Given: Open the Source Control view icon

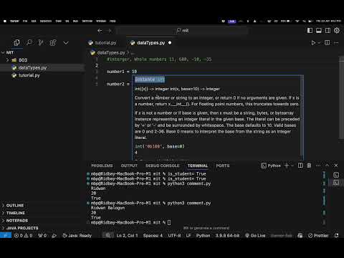Looking at the screenshot, I should (x=41, y=43).
